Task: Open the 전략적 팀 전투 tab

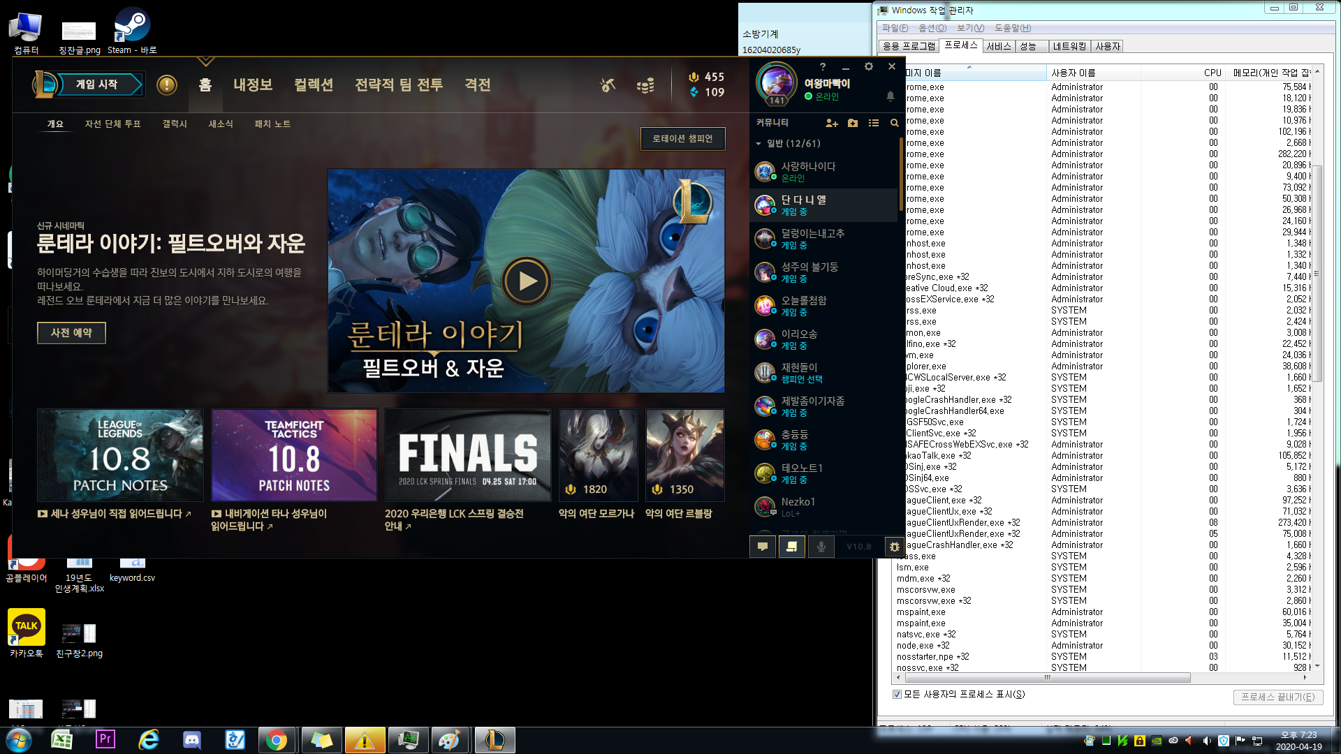Action: tap(399, 85)
